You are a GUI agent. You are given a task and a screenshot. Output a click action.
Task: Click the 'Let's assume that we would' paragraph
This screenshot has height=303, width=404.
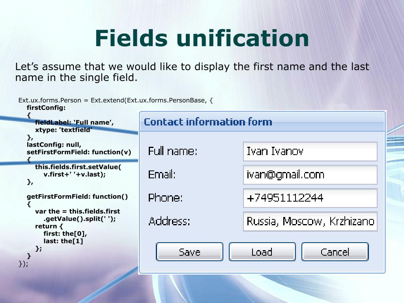(192, 72)
